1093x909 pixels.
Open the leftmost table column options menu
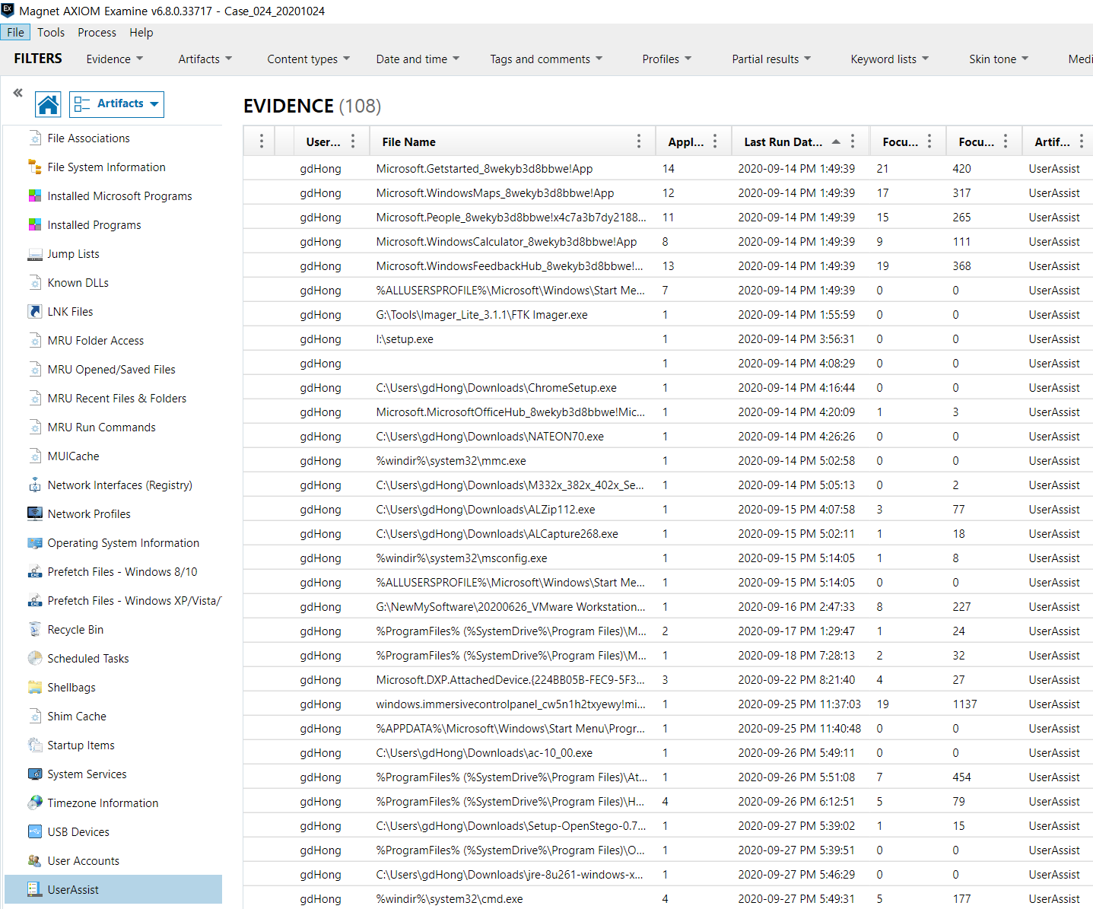(261, 141)
